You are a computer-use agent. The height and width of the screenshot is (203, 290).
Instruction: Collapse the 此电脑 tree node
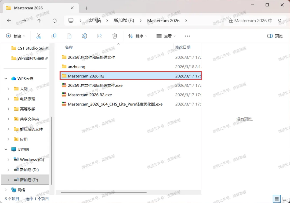pyautogui.click(x=6, y=149)
